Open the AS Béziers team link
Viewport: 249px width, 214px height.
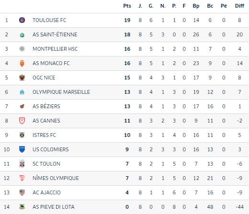click(x=46, y=106)
